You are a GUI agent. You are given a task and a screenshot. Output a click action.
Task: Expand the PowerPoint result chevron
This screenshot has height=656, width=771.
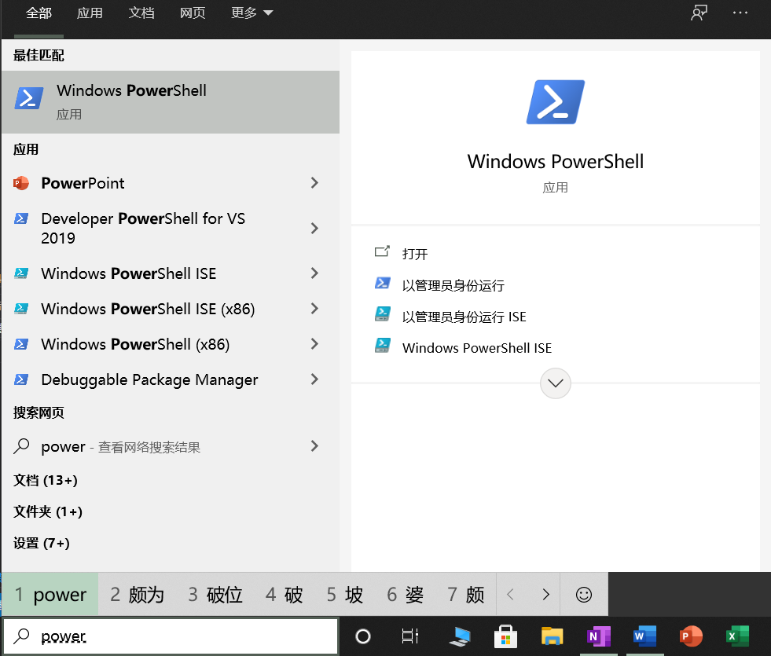coord(314,183)
